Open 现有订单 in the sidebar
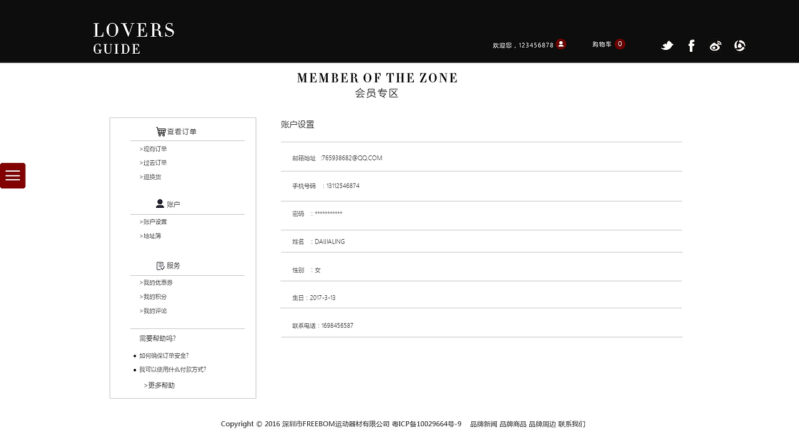 click(x=154, y=149)
